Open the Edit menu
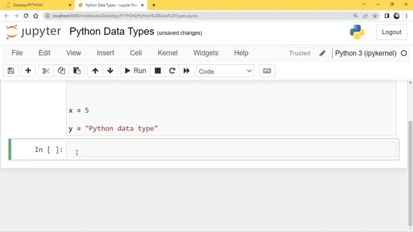Image resolution: width=413 pixels, height=232 pixels. point(45,53)
